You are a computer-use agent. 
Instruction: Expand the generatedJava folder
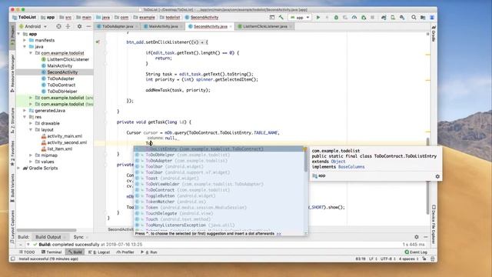click(25, 111)
